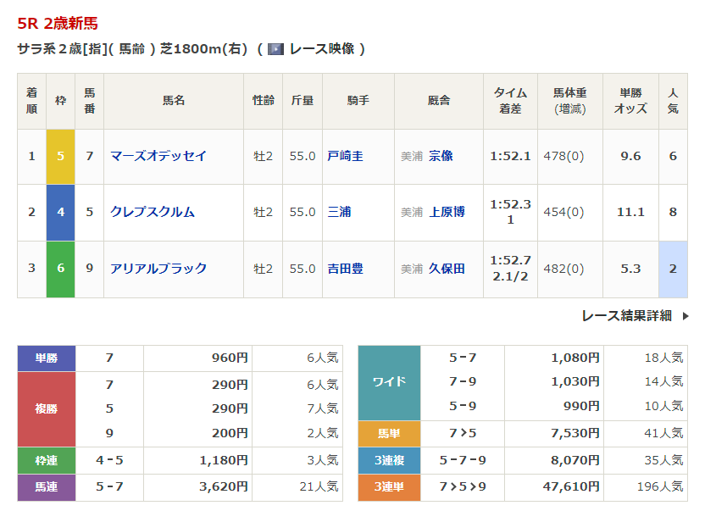Open trainer 久保田 profile

point(447,269)
